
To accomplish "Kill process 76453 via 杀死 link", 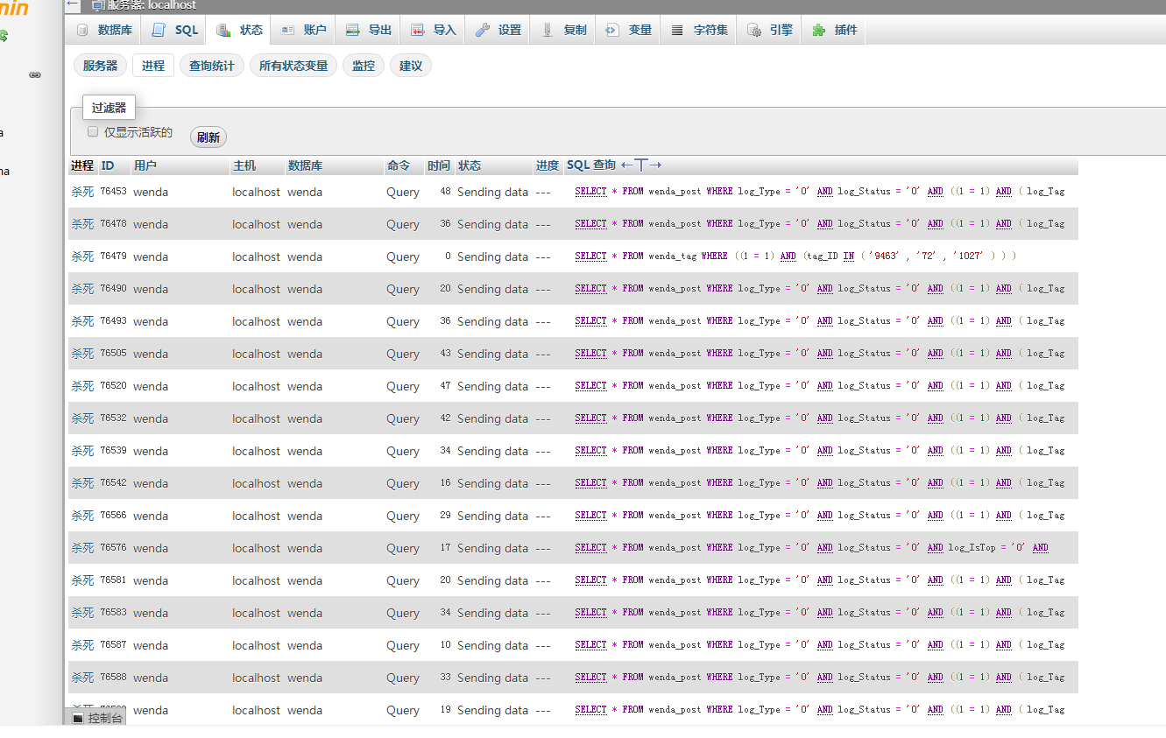I will tap(82, 192).
